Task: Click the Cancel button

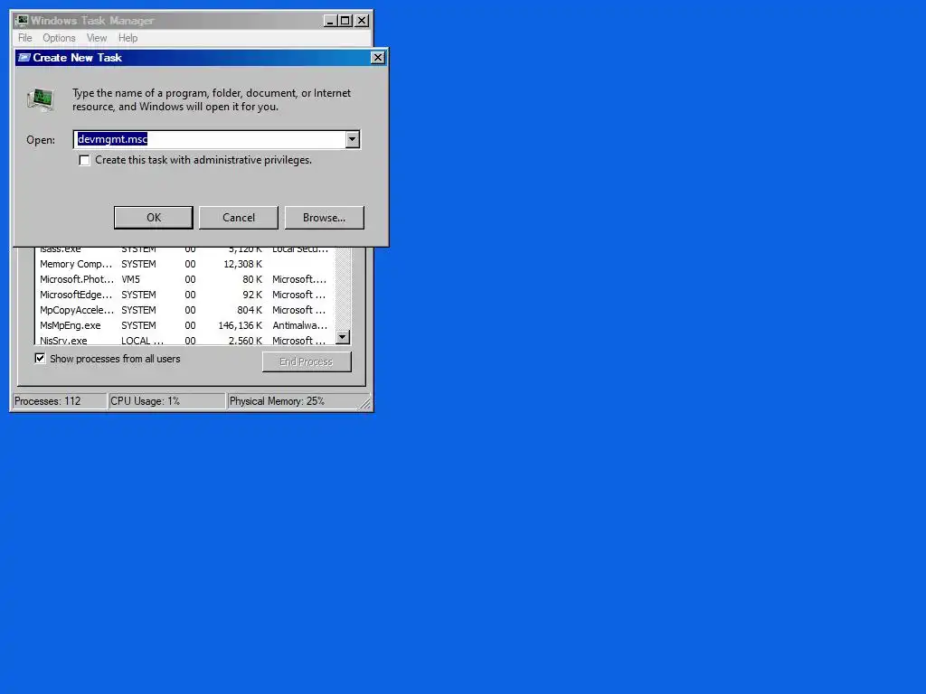Action: (x=239, y=218)
